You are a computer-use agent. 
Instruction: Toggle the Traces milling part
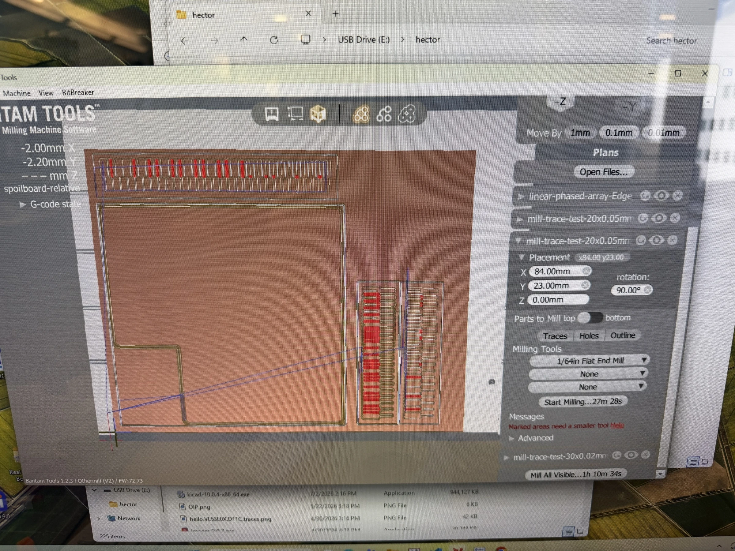pyautogui.click(x=555, y=336)
